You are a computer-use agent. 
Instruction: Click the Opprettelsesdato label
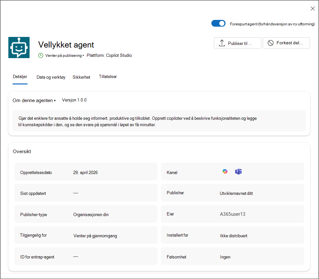point(36,172)
